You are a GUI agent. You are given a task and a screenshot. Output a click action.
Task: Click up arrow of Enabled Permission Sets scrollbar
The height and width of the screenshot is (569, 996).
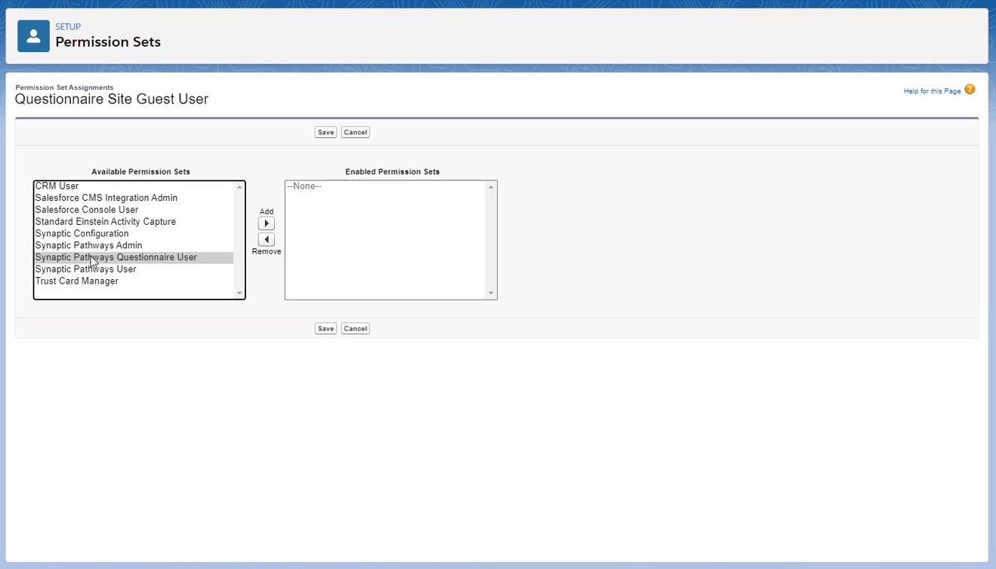[491, 187]
